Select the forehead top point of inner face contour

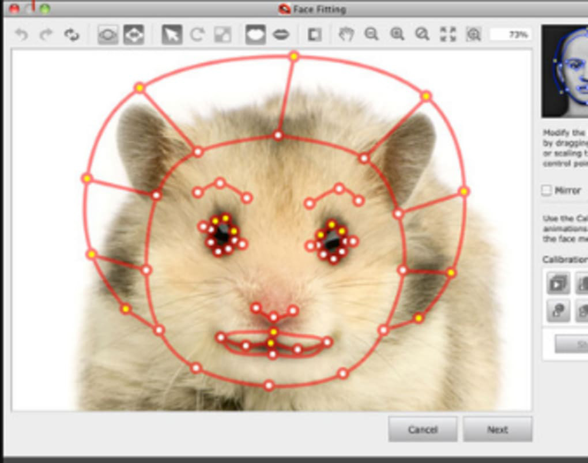click(278, 135)
